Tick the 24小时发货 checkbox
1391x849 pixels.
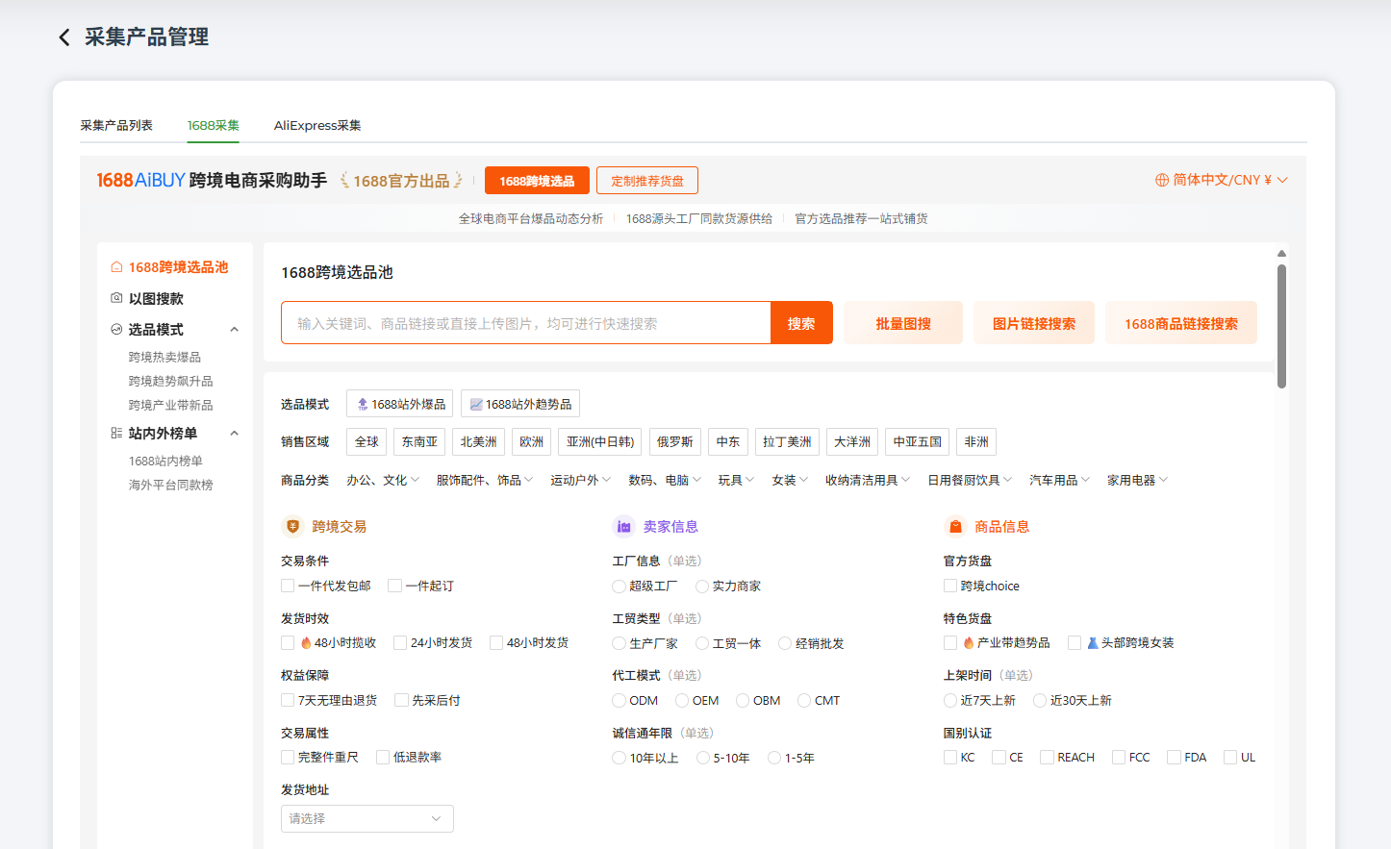(x=400, y=642)
